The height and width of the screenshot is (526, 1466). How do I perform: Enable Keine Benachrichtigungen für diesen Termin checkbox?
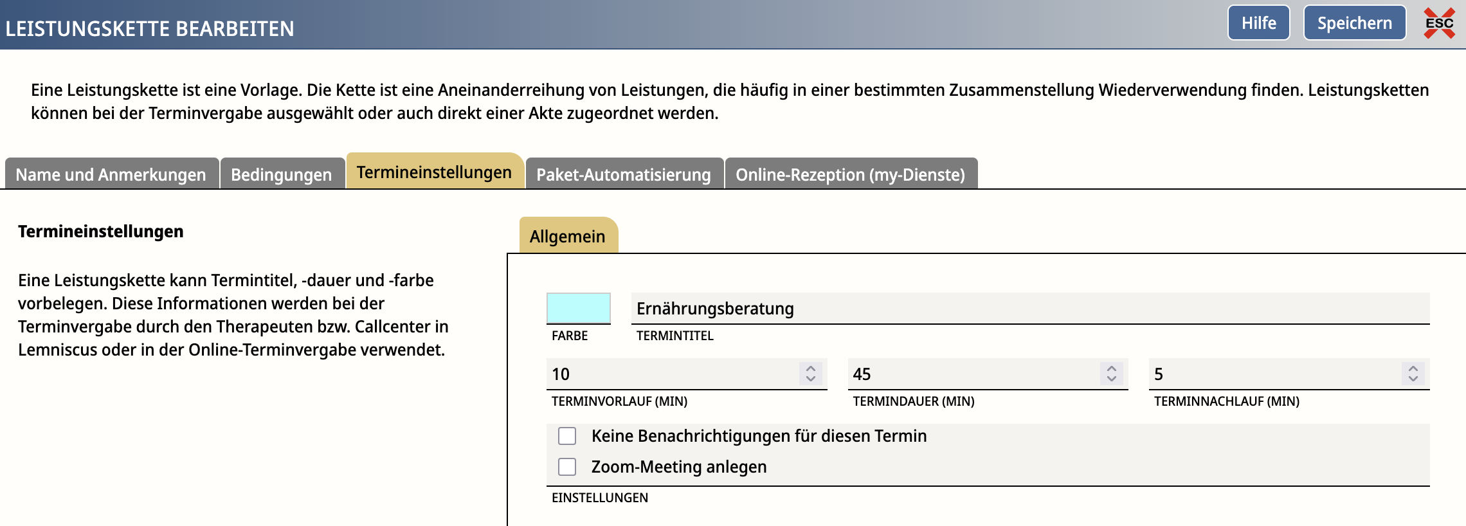(x=567, y=436)
